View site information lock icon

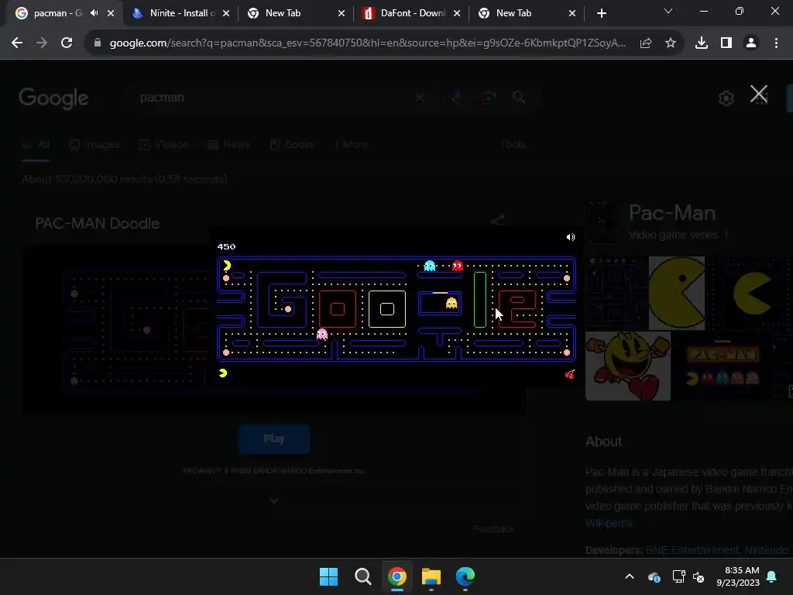click(x=98, y=43)
